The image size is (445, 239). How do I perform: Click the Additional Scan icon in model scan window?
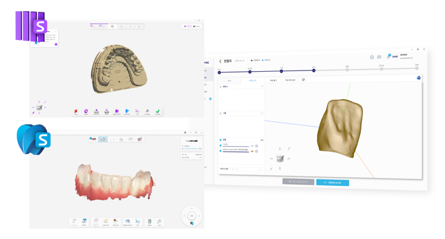coord(116,111)
